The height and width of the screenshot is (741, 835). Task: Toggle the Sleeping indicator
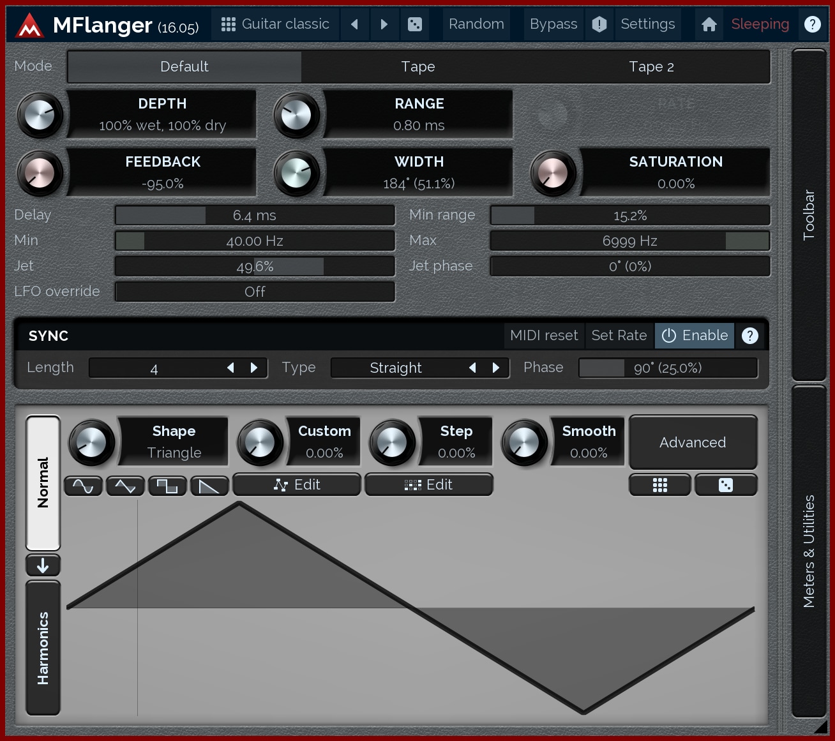coord(760,24)
